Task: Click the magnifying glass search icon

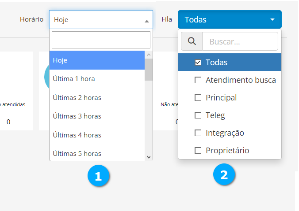Action: pyautogui.click(x=192, y=41)
